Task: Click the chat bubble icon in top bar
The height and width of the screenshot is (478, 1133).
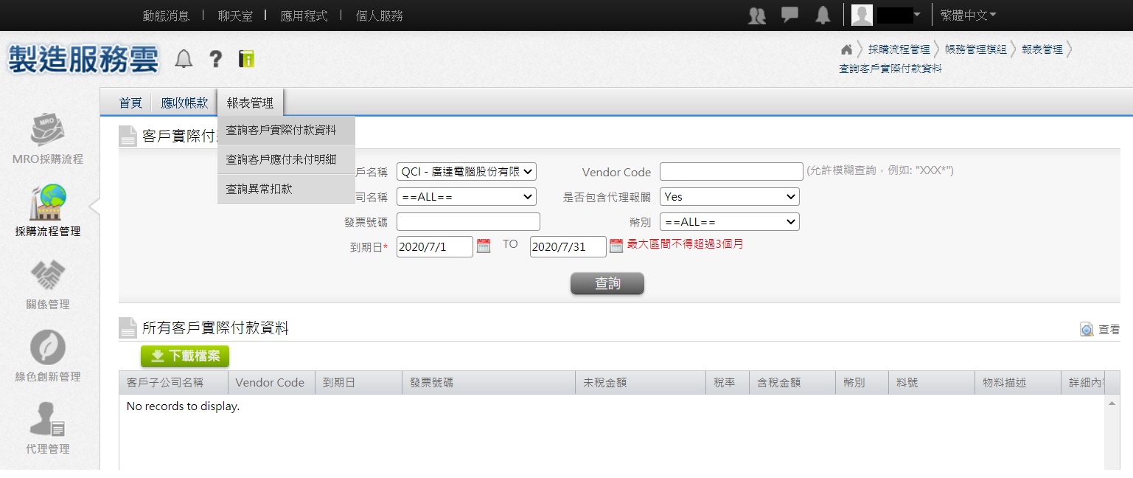Action: point(789,15)
